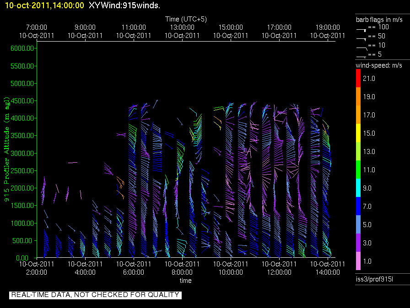This screenshot has width=410, height=308.
Task: Click the 2:00:00 bottom axis label
Action: click(x=37, y=272)
